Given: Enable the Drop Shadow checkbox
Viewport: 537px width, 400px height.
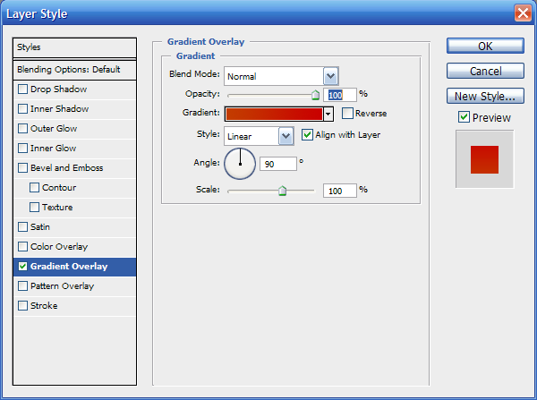Looking at the screenshot, I should click(x=23, y=89).
